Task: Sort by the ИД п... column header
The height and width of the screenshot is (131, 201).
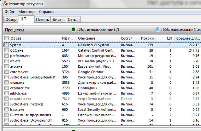Action: coord(68,38)
